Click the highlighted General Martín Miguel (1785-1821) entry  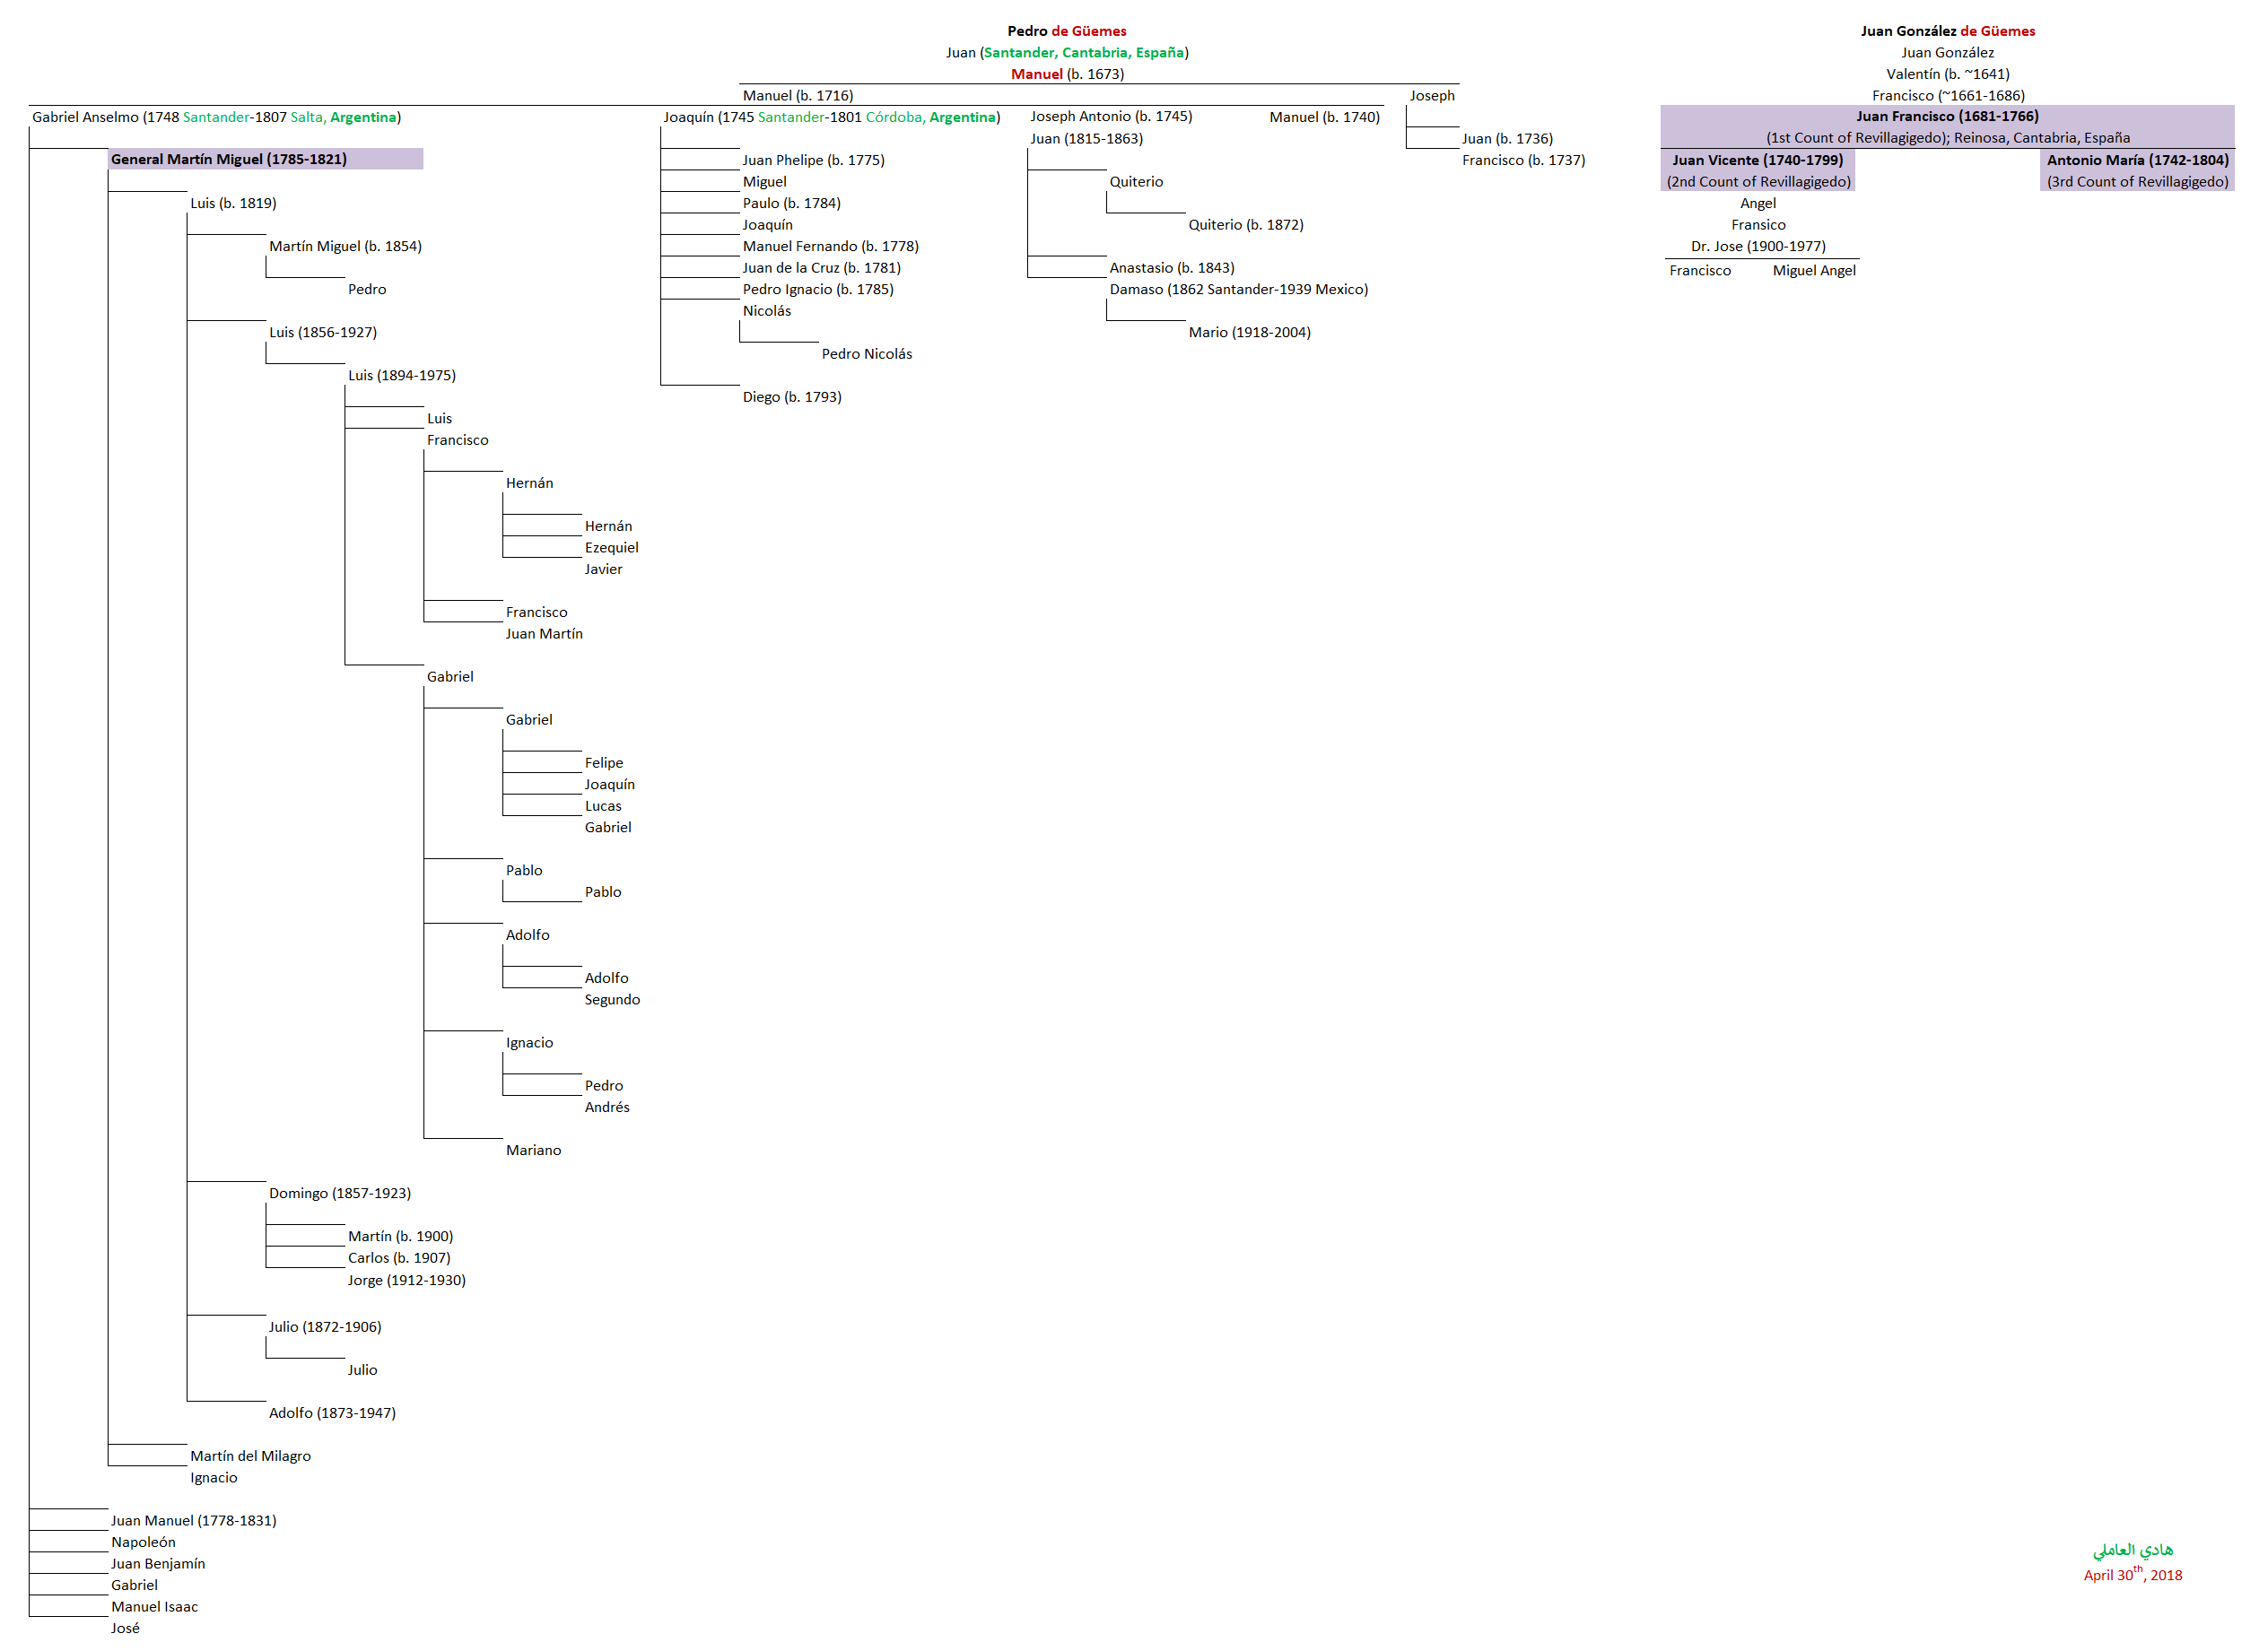[x=229, y=159]
